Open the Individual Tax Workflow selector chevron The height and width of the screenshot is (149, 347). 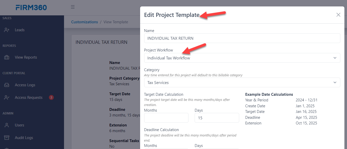335,58
